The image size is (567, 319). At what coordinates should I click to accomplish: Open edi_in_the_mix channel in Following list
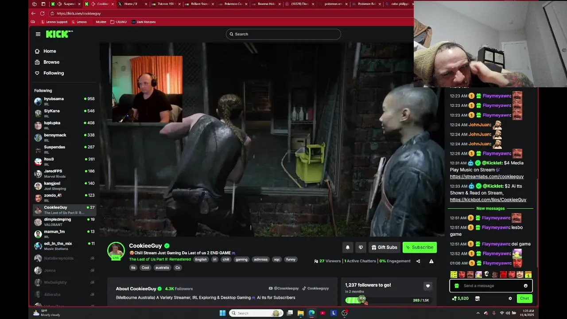click(65, 246)
